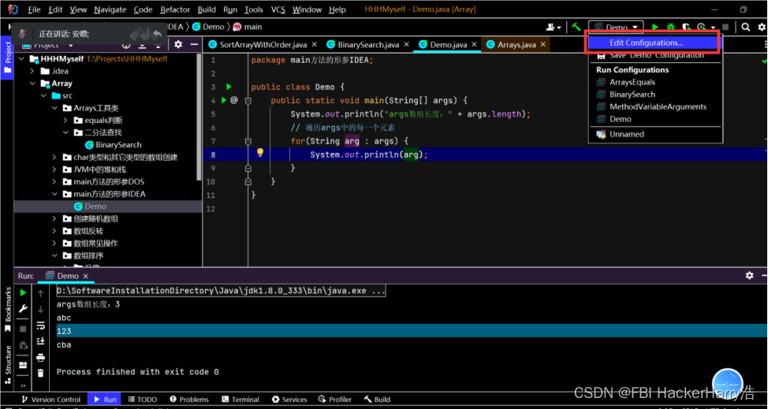Screen dimensions: 768x409
Task: Open the Problems tool window
Action: point(188,400)
